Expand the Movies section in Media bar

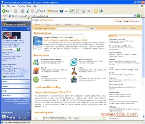click(16, 86)
